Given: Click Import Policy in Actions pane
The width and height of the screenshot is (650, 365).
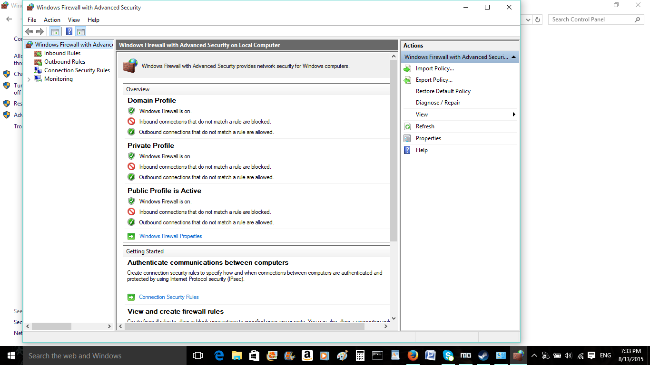Looking at the screenshot, I should (x=434, y=68).
